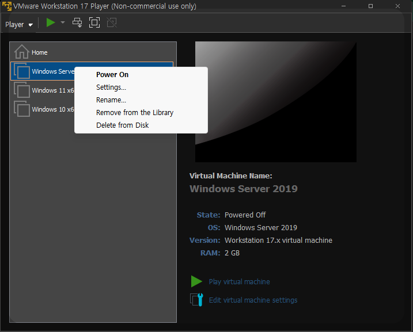Choose Delete from Disk option
The width and height of the screenshot is (413, 332).
click(141, 125)
